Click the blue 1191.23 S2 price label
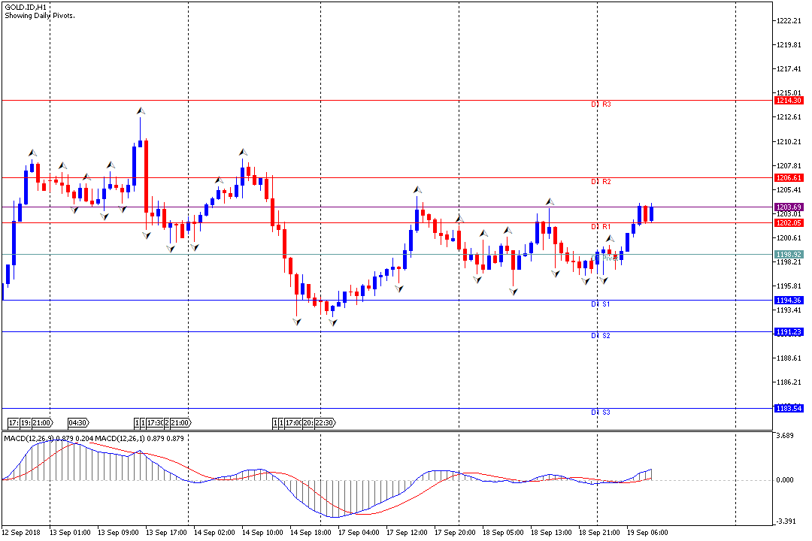 (789, 332)
